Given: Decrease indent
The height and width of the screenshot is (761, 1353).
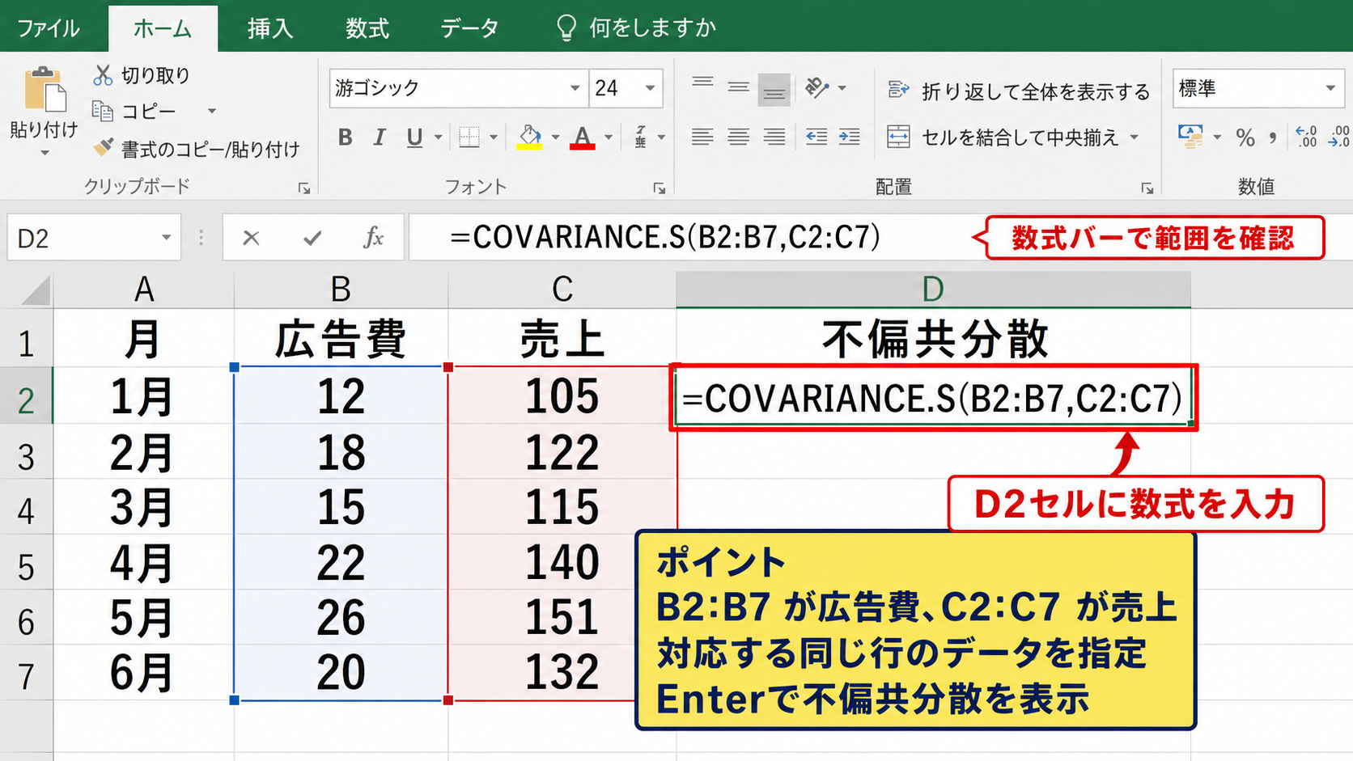Looking at the screenshot, I should coord(816,137).
